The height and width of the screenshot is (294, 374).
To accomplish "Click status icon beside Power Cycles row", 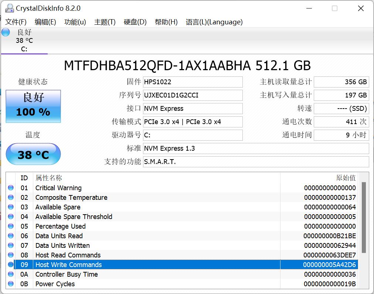I will [11, 284].
